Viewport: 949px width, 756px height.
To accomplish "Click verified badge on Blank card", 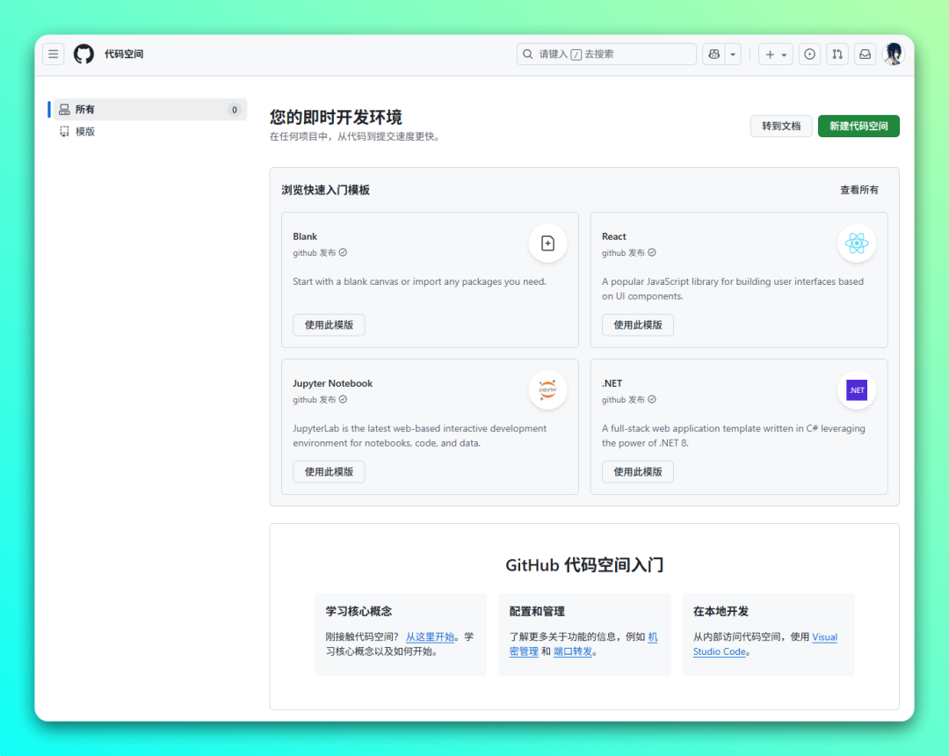I will tap(344, 252).
